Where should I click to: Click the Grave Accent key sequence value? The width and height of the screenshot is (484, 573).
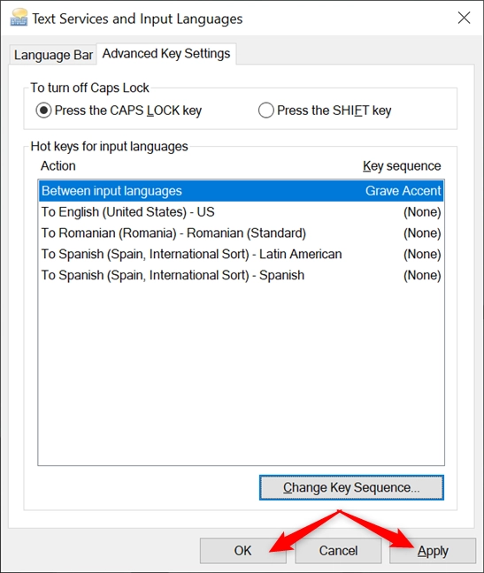pos(403,191)
